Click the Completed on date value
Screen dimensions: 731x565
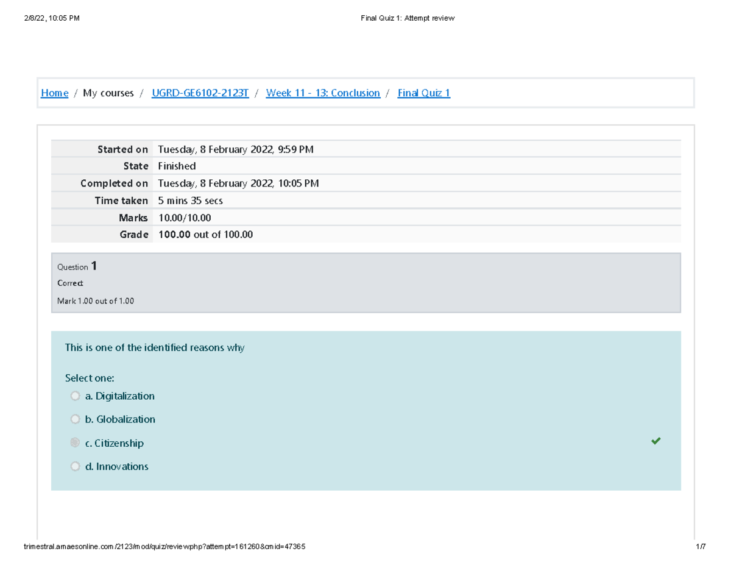tap(238, 183)
